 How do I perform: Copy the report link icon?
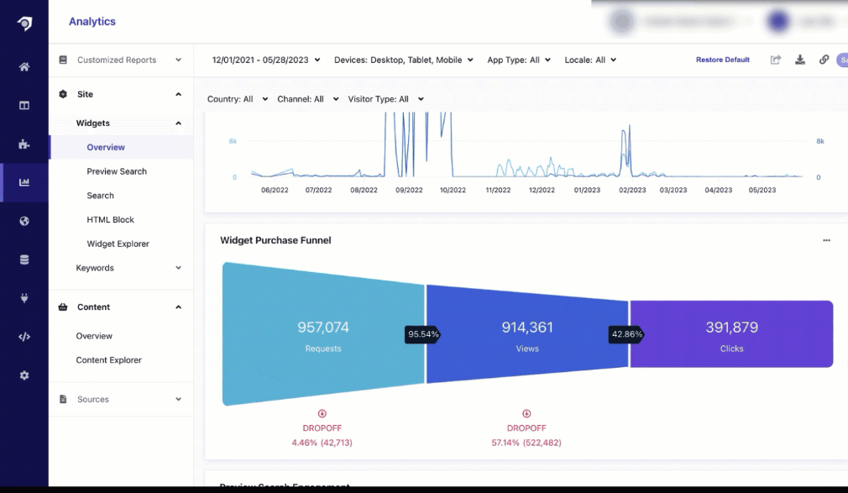(824, 60)
